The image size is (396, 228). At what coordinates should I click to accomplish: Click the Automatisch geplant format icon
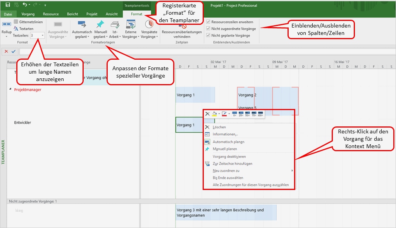point(82,24)
